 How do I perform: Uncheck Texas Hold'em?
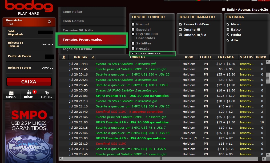click(x=180, y=24)
